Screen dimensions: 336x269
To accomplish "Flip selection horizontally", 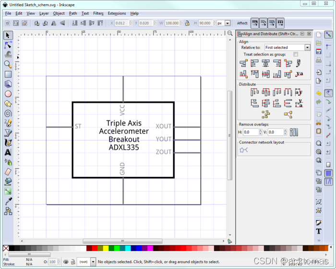I will [x=54, y=23].
